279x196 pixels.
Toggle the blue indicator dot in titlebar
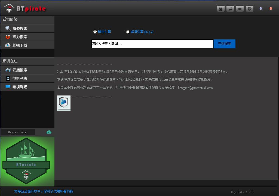(x=260, y=8)
